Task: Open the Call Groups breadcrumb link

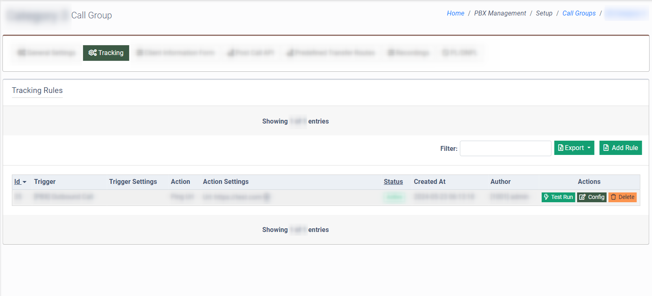Action: (579, 13)
